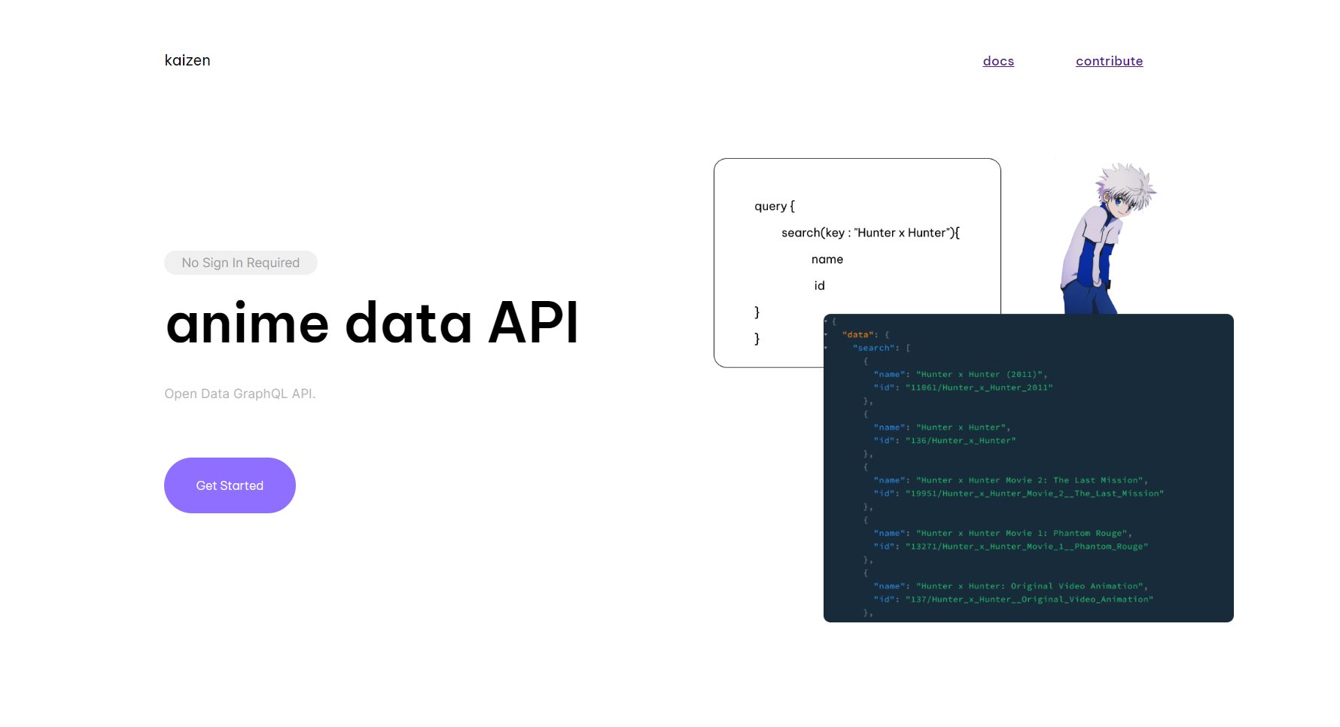This screenshot has height=727, width=1340.
Task: Click "Hunter x Hunter: Original Video Animation" name
Action: 1030,586
